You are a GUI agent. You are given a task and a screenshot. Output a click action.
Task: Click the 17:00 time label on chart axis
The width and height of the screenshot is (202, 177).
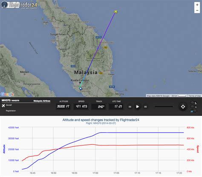tap(95, 173)
